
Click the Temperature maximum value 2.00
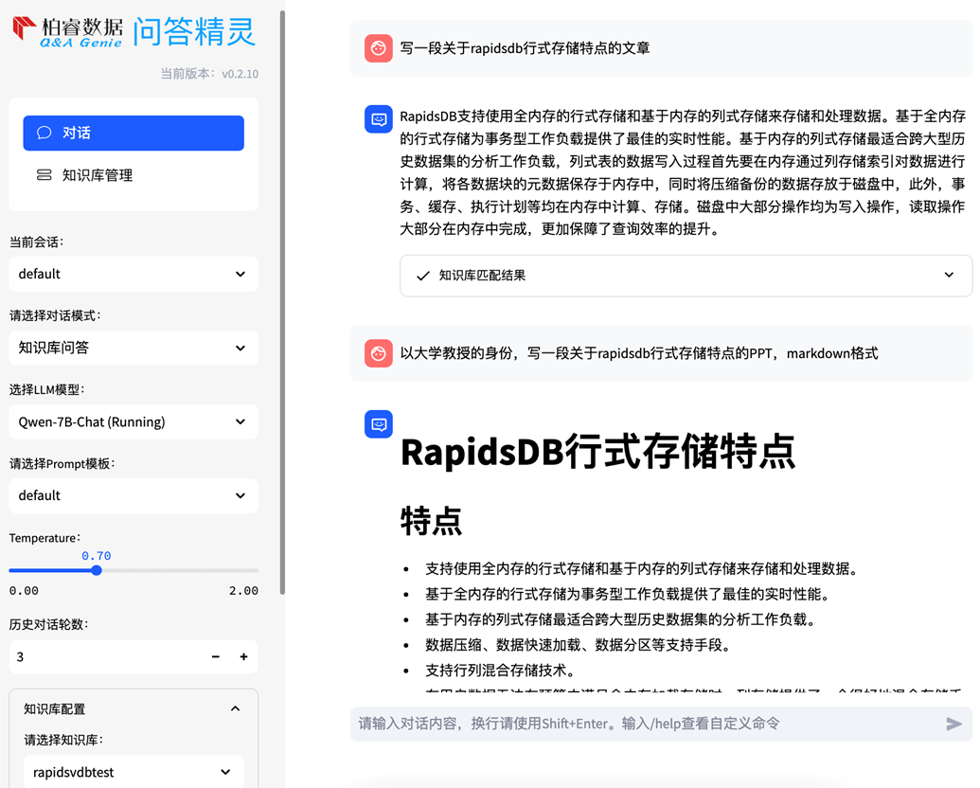[x=243, y=591]
